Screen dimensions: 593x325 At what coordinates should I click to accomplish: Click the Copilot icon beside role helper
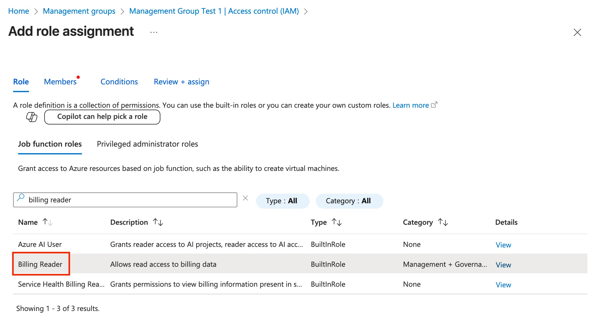click(31, 117)
